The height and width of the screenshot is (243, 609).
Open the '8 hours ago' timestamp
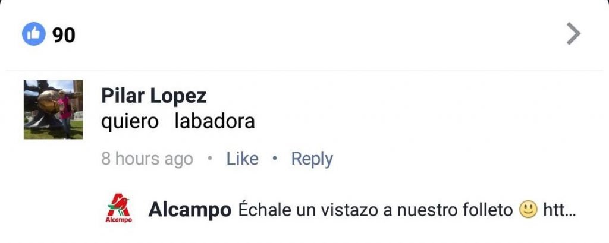click(x=147, y=159)
